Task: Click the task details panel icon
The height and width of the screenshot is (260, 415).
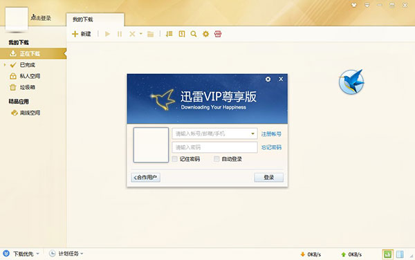Action: click(182, 34)
